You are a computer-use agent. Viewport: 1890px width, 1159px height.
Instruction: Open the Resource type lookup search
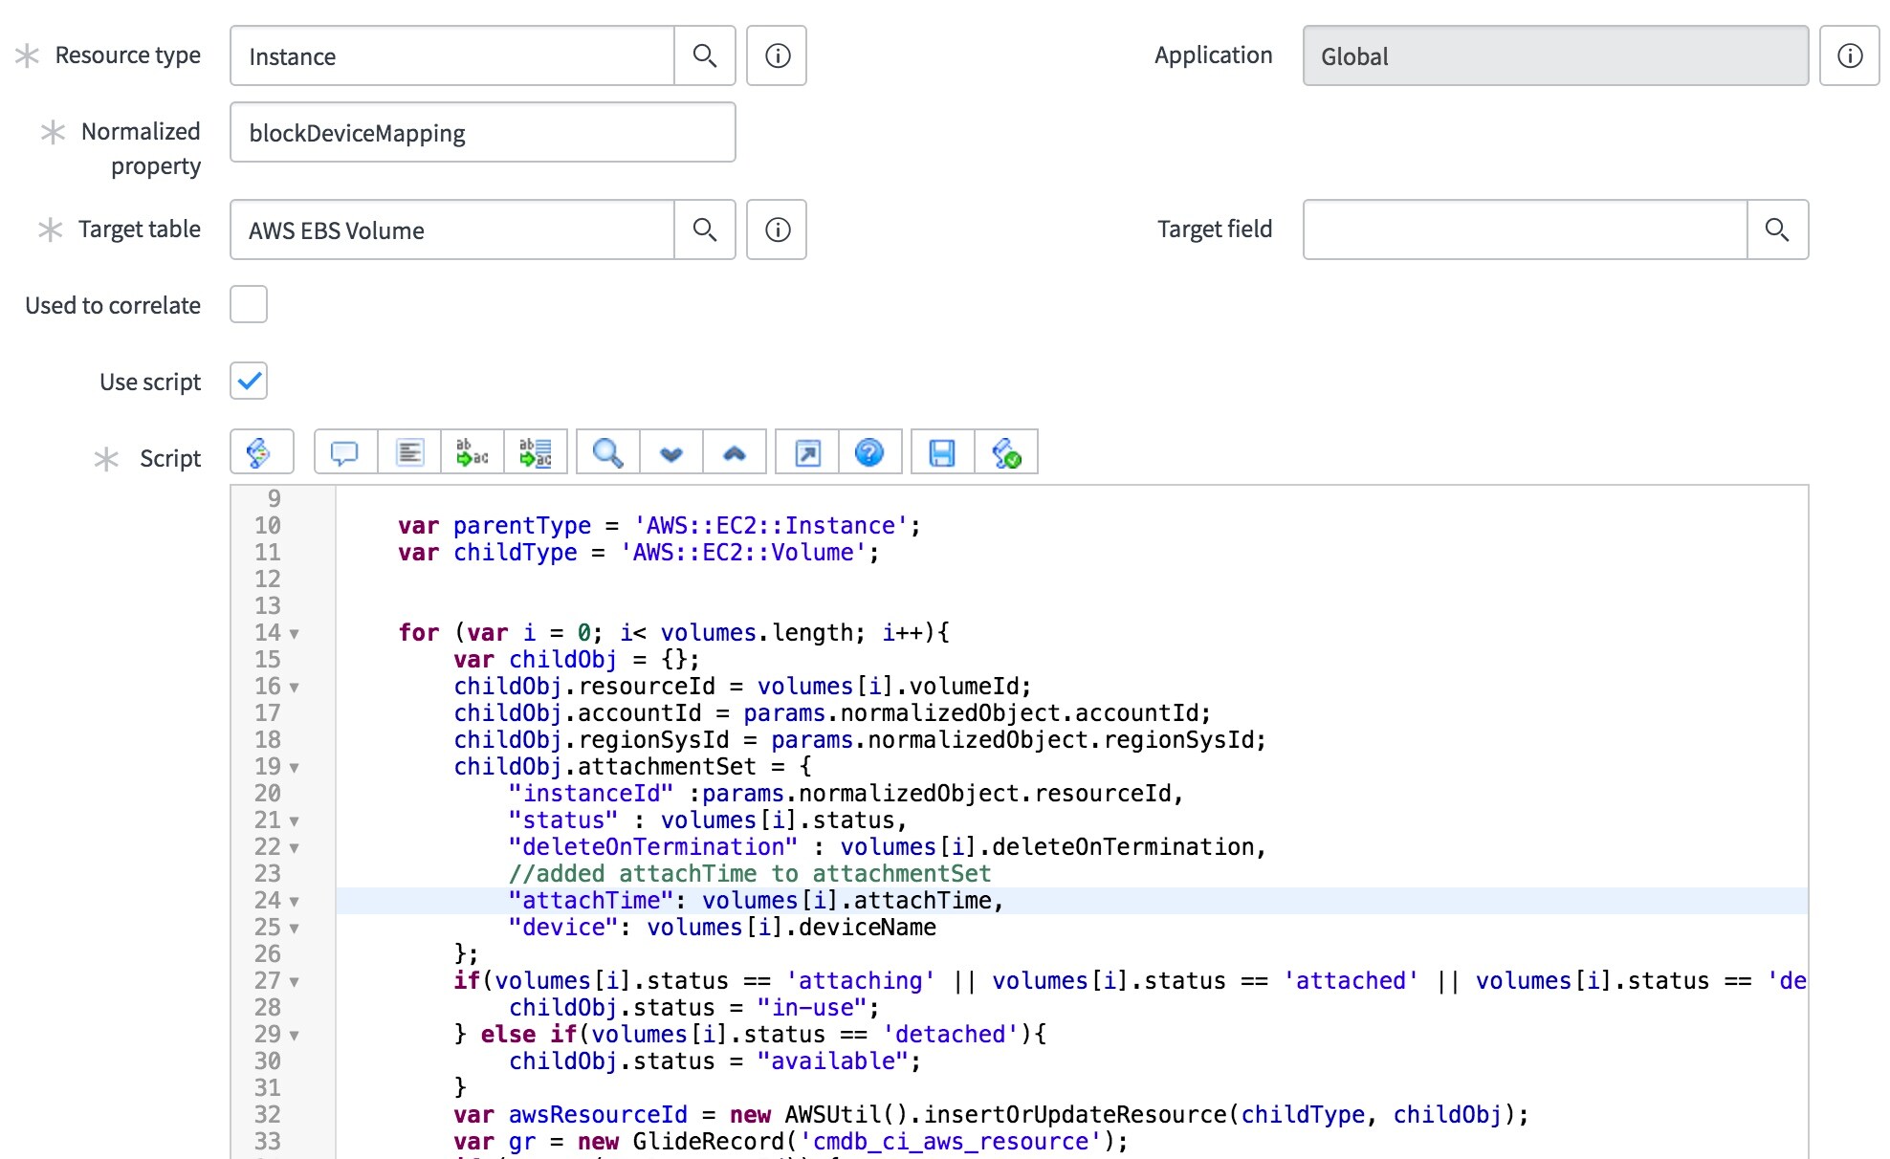(x=705, y=56)
